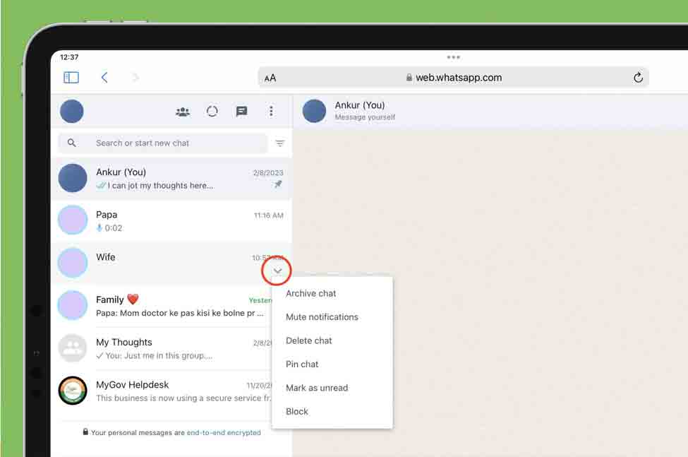Open the Ankur (You) chat in list
This screenshot has width=688, height=457.
(171, 179)
